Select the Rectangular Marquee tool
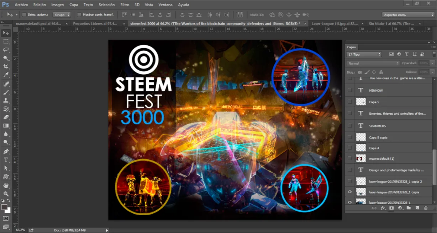 [6, 42]
